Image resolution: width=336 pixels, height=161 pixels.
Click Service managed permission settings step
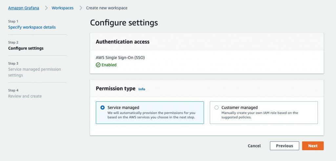(x=34, y=72)
